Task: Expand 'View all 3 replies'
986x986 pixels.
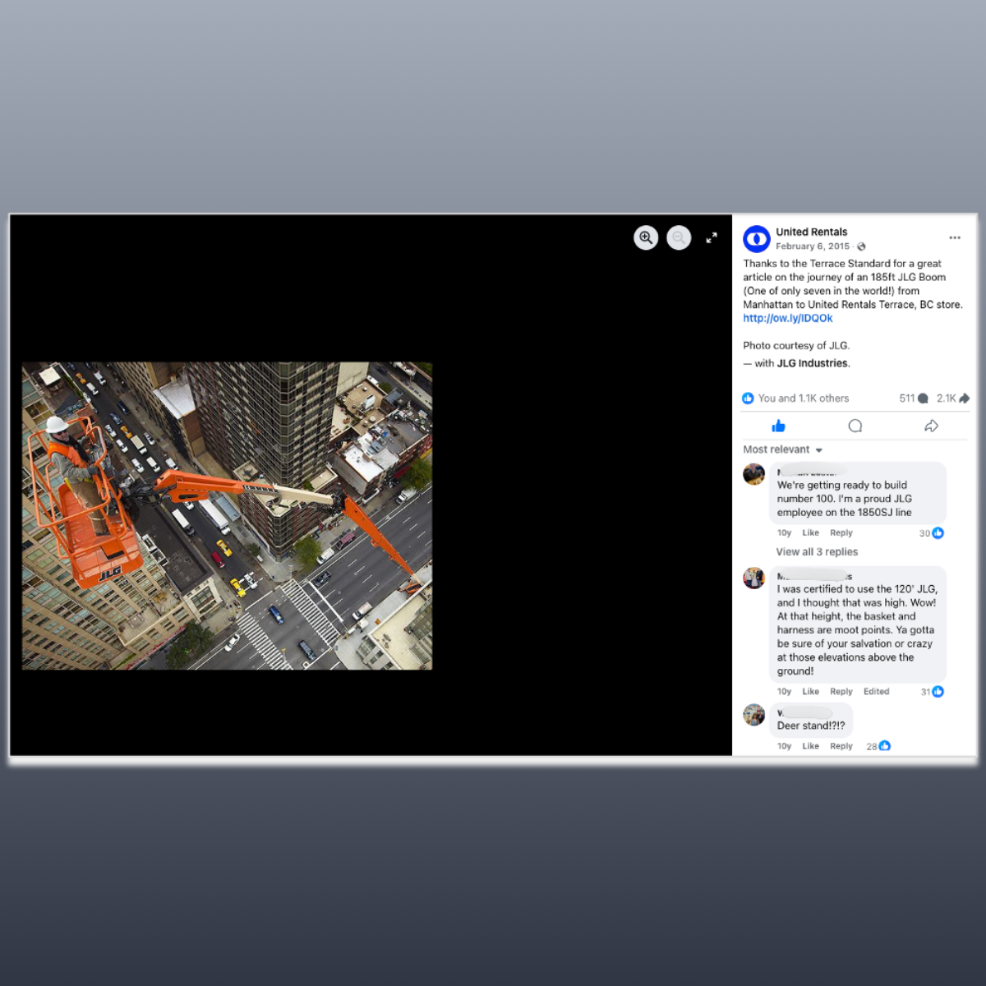Action: coord(817,552)
